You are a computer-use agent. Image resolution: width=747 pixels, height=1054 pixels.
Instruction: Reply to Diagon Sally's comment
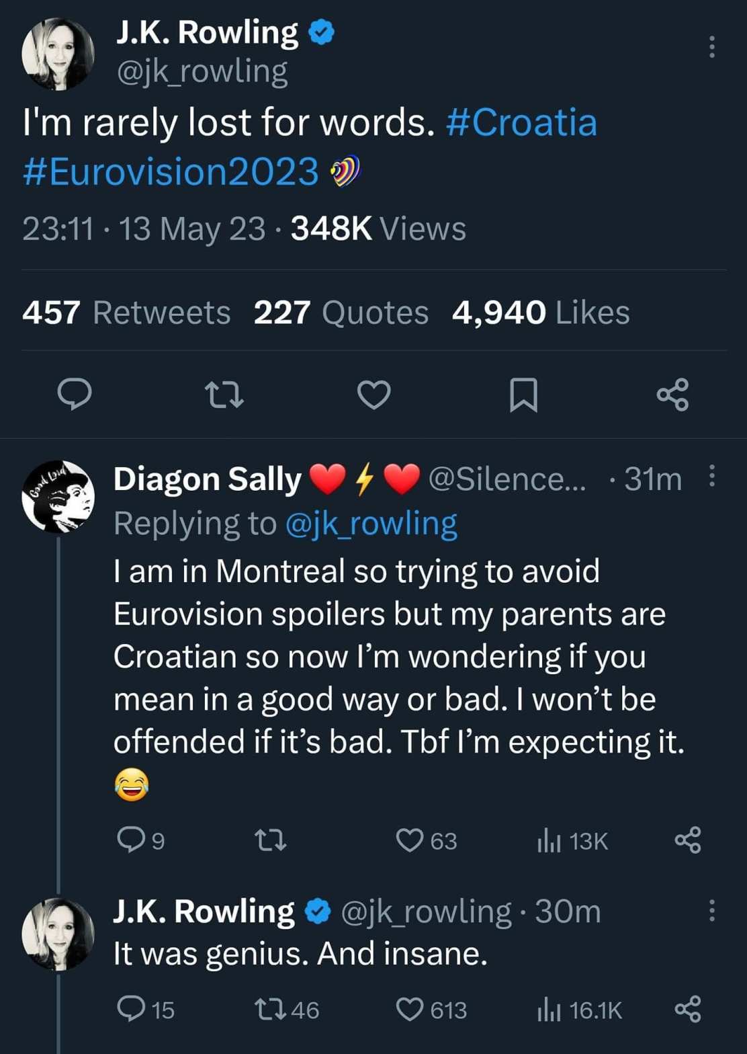pyautogui.click(x=128, y=841)
